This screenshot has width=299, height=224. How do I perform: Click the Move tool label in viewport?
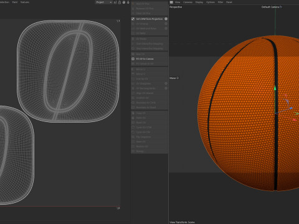173,78
